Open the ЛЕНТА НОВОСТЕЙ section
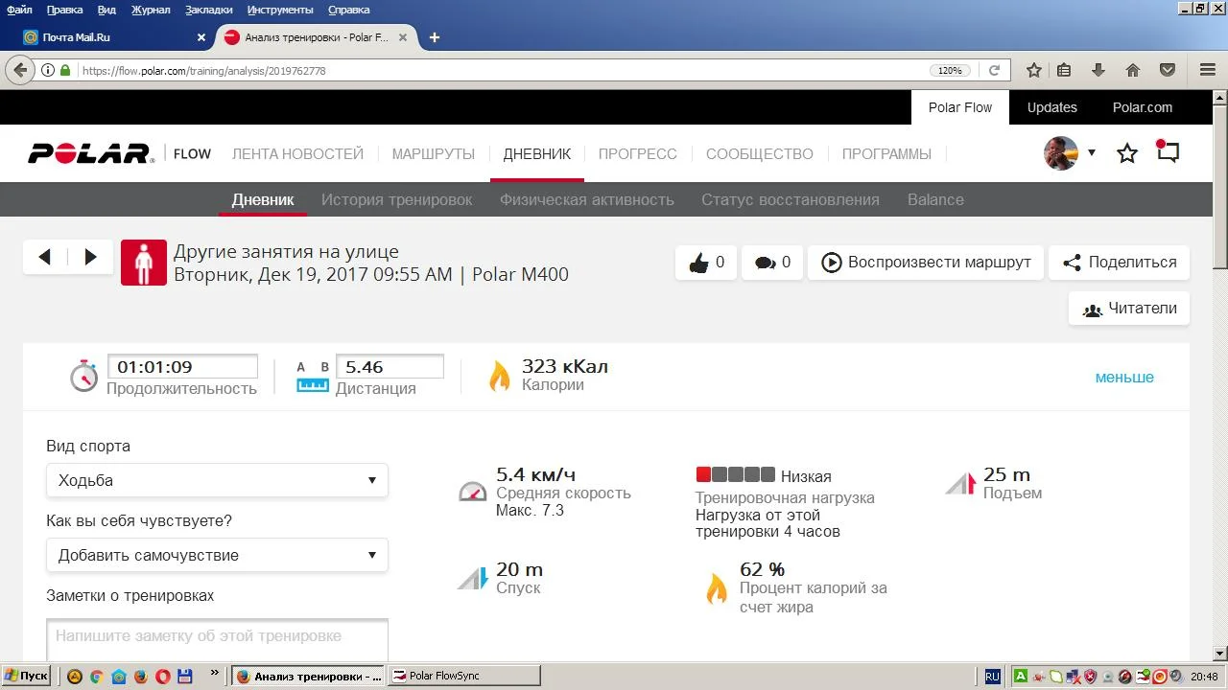The image size is (1228, 690). click(x=297, y=153)
